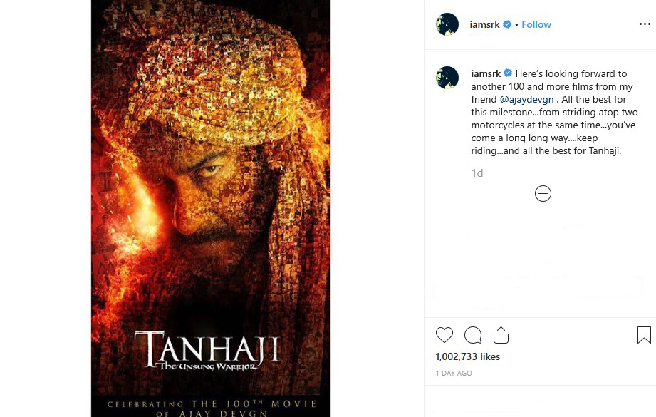Click iamsrk username in post header
The image size is (656, 417).
484,24
